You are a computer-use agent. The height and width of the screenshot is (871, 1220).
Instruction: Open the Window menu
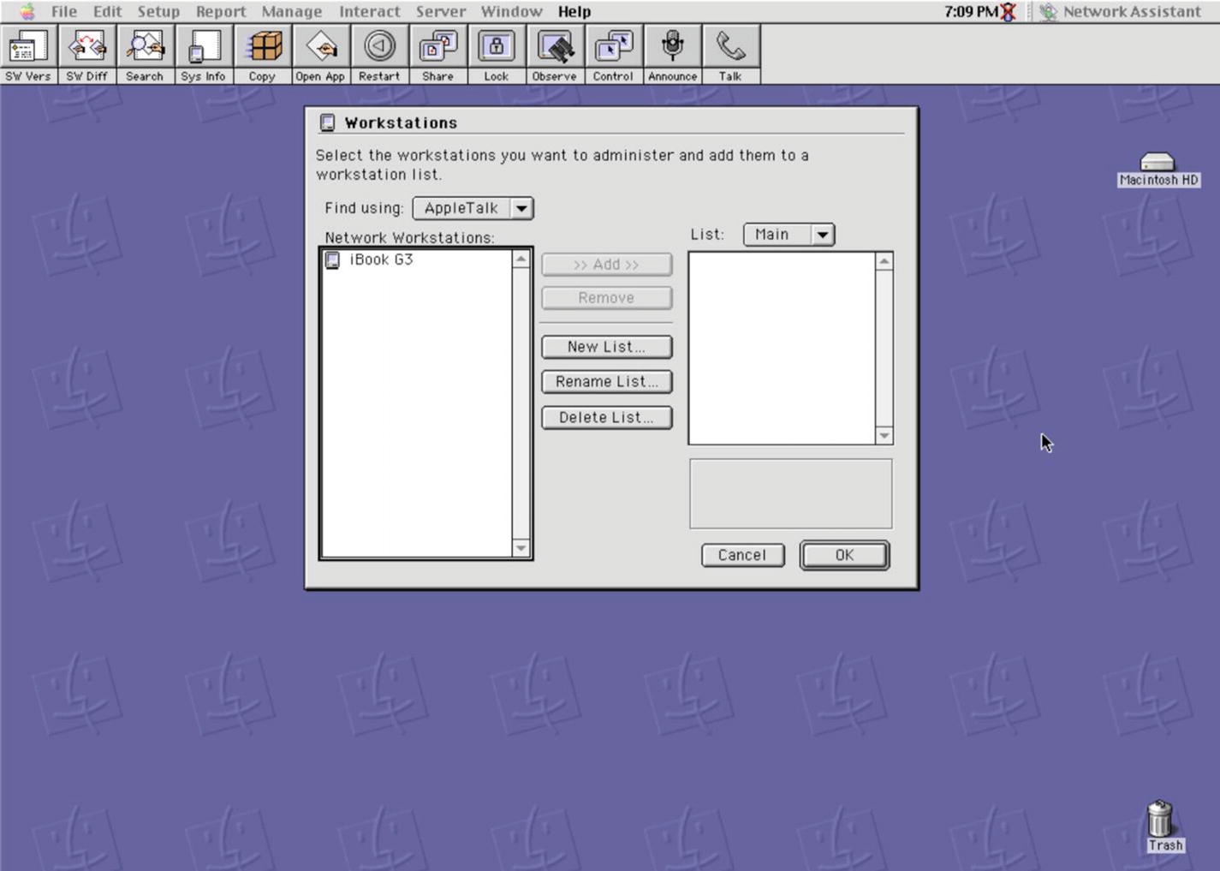pyautogui.click(x=511, y=11)
